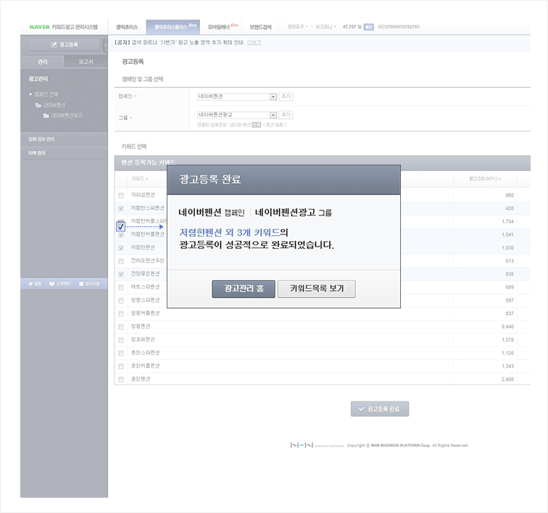Viewport: 548px width, 513px height.
Task: Click the blue 충전 badge next to the balance
Action: coord(369,27)
